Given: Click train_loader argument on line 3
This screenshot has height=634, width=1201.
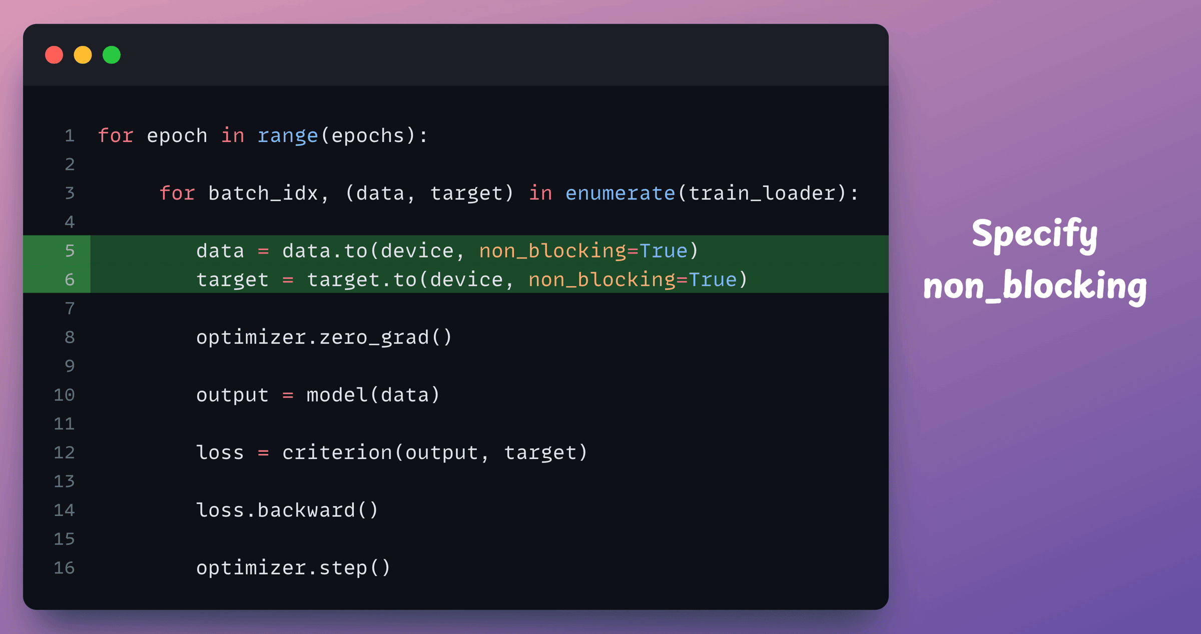Looking at the screenshot, I should pyautogui.click(x=762, y=193).
